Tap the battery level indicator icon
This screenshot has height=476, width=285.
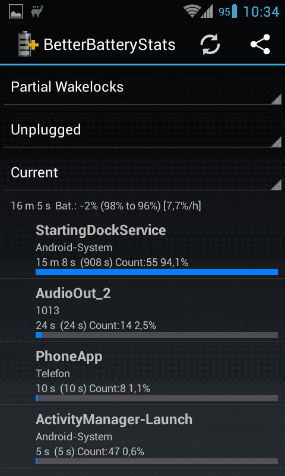point(234,11)
